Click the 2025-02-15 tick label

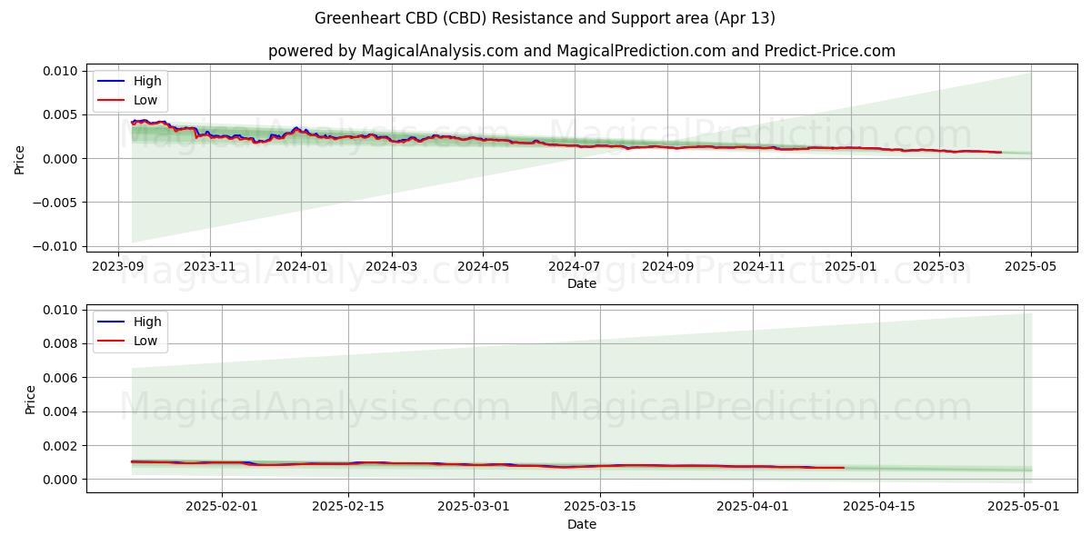[x=347, y=507]
